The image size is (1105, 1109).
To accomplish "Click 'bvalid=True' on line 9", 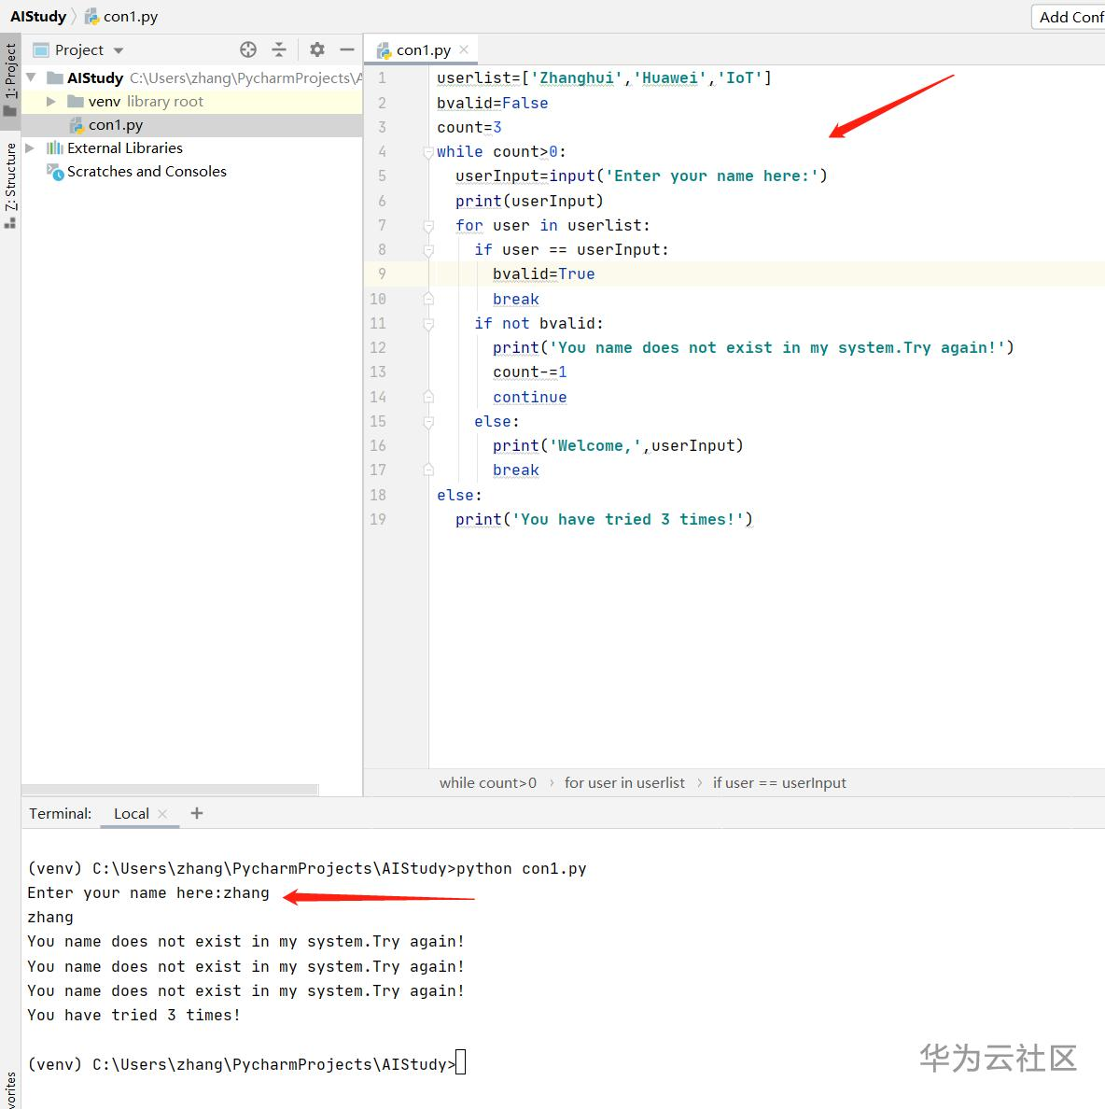I will pyautogui.click(x=544, y=274).
